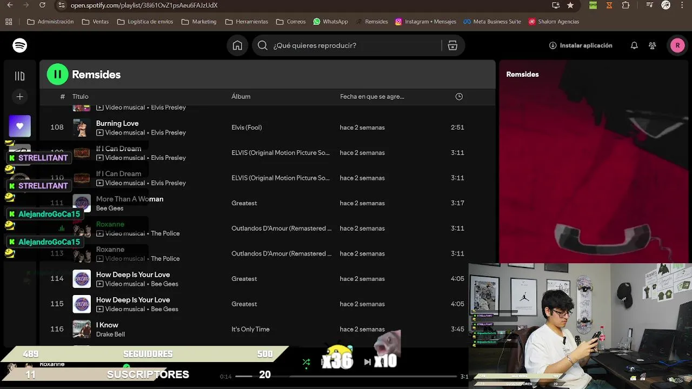
Task: Sort by the # column header
Action: pos(62,97)
